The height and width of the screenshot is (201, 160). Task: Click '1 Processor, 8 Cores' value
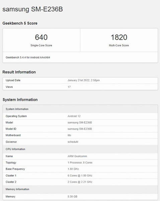(x=80, y=163)
